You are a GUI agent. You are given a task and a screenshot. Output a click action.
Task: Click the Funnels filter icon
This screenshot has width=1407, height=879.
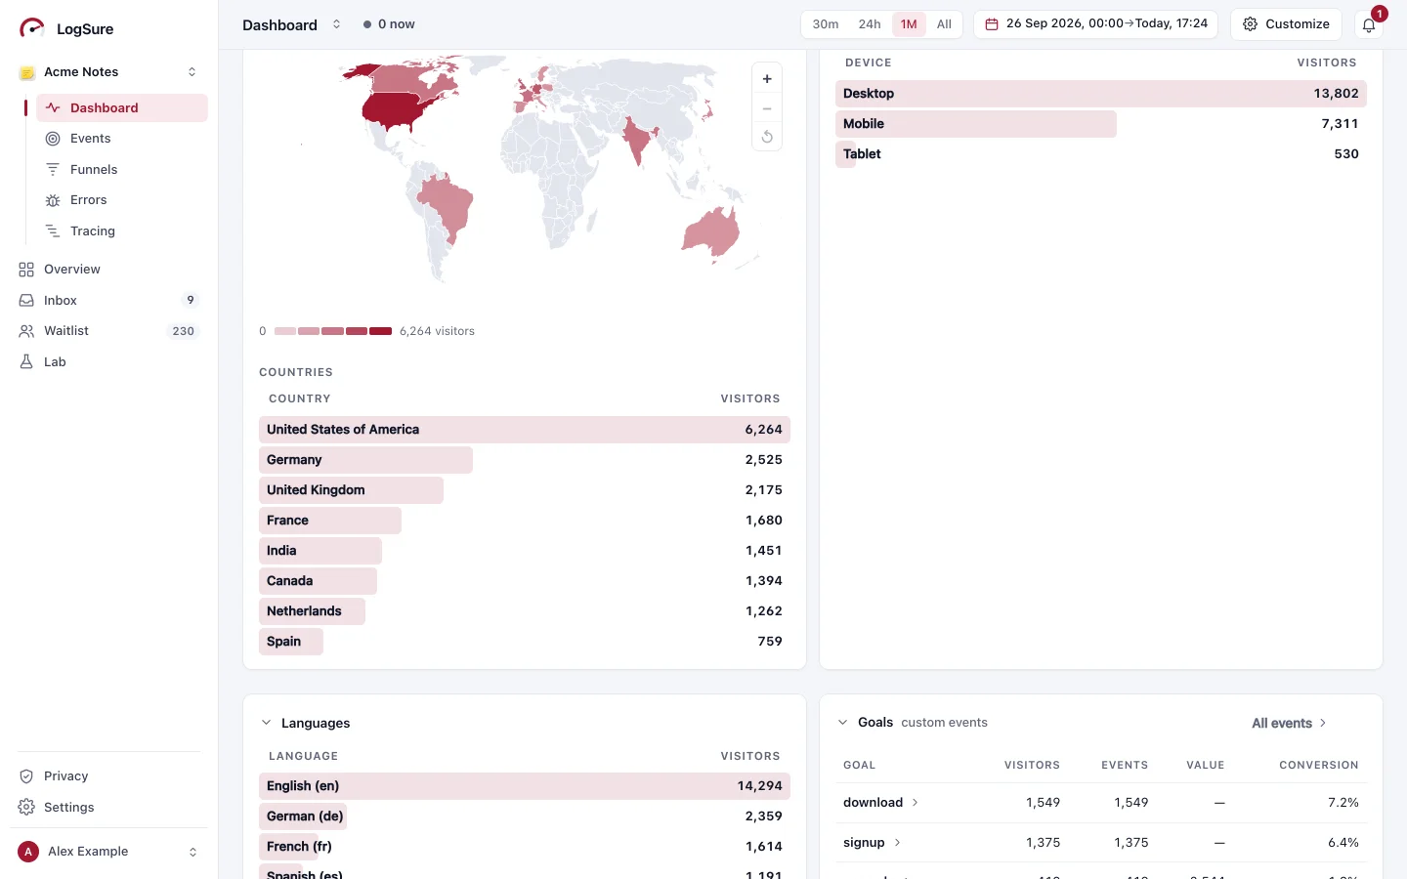(x=53, y=169)
